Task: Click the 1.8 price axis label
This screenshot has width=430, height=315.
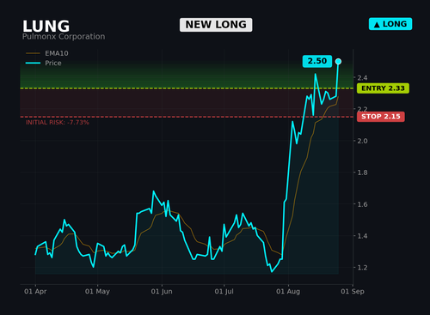Action: pos(362,173)
